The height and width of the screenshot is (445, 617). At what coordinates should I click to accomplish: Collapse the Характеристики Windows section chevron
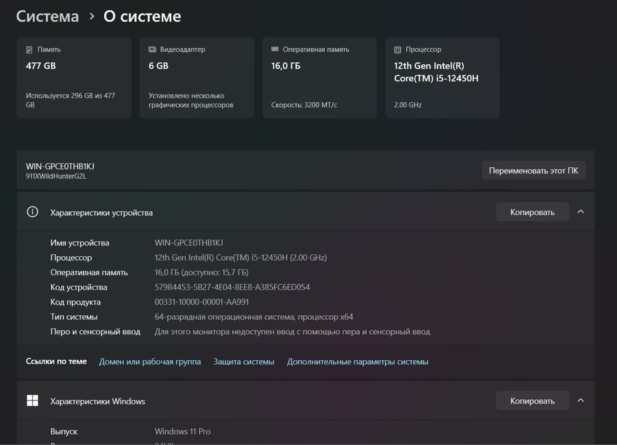[581, 401]
